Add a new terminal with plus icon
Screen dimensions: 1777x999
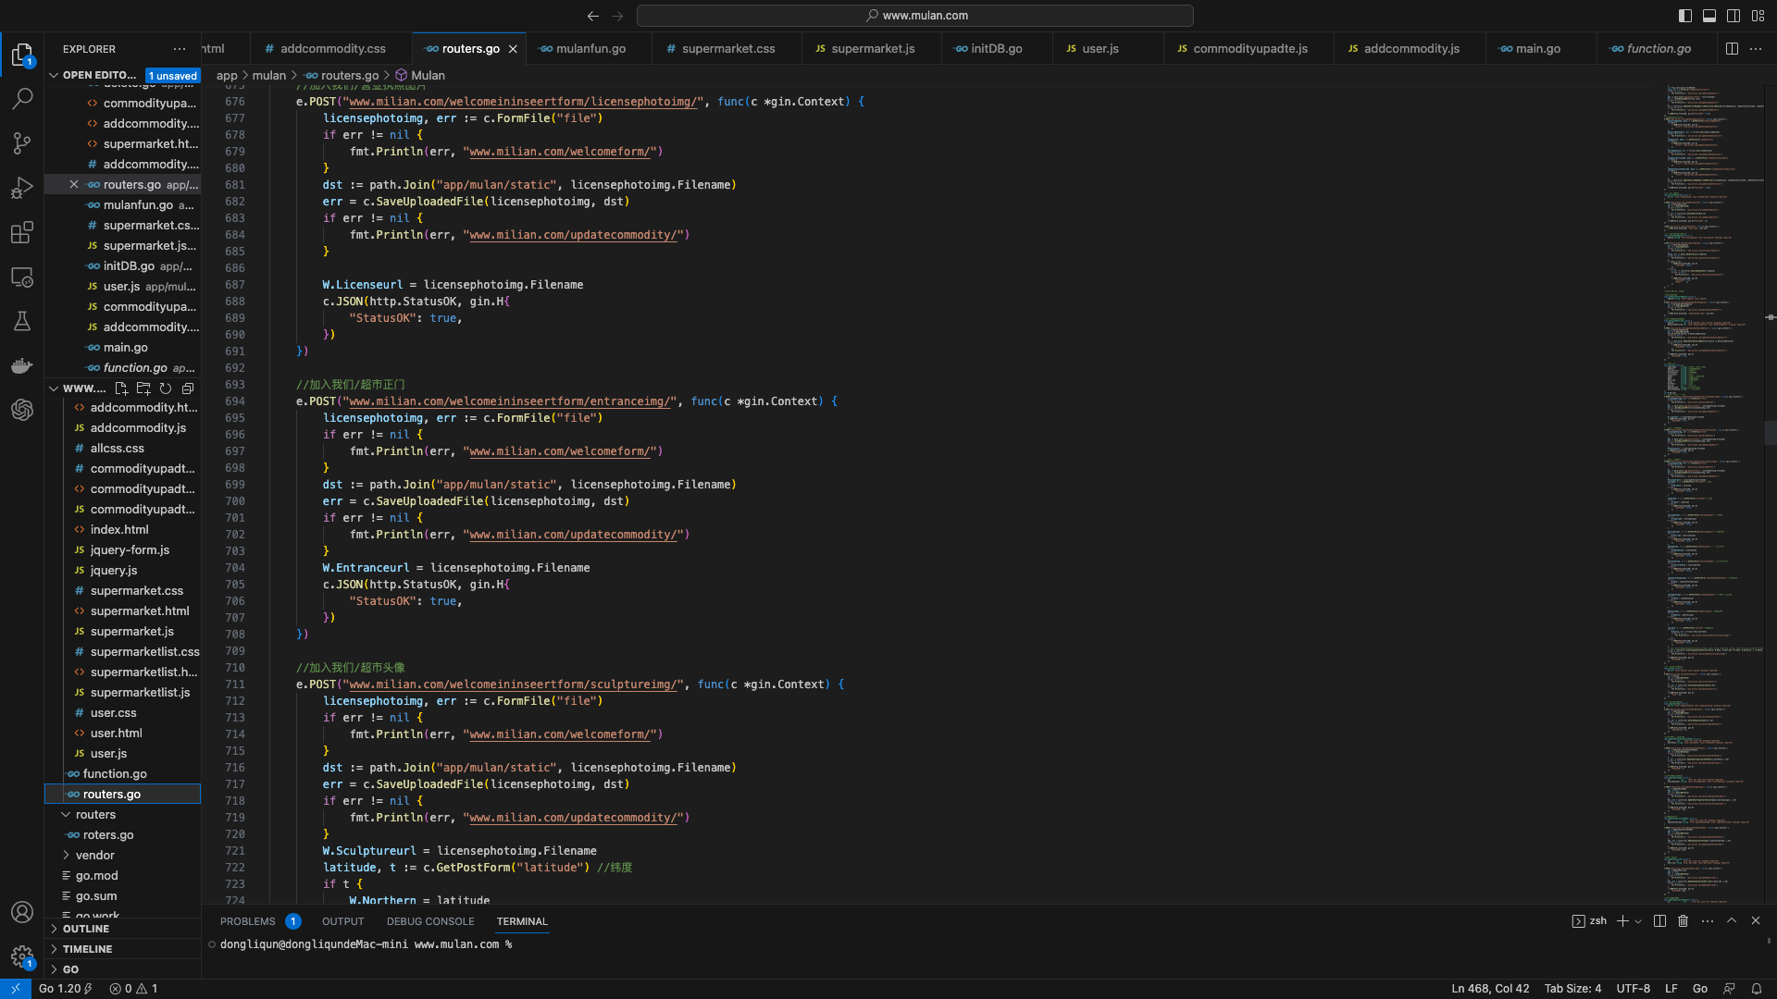coord(1622,921)
